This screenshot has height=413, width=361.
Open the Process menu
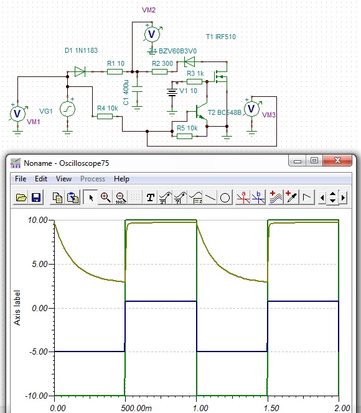point(93,179)
